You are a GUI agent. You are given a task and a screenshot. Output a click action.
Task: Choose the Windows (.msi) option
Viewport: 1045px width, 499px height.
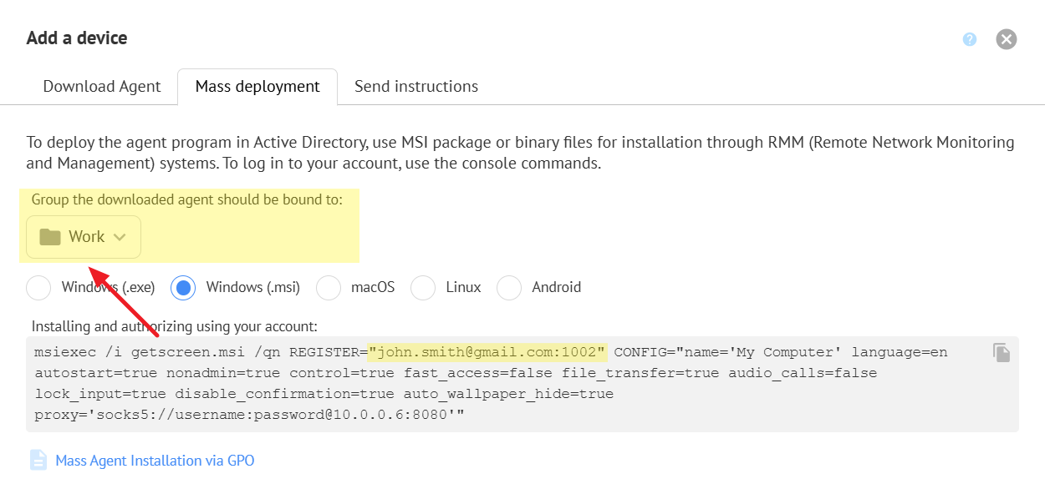point(183,288)
